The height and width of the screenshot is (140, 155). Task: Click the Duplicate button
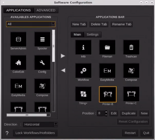[x=129, y=113]
